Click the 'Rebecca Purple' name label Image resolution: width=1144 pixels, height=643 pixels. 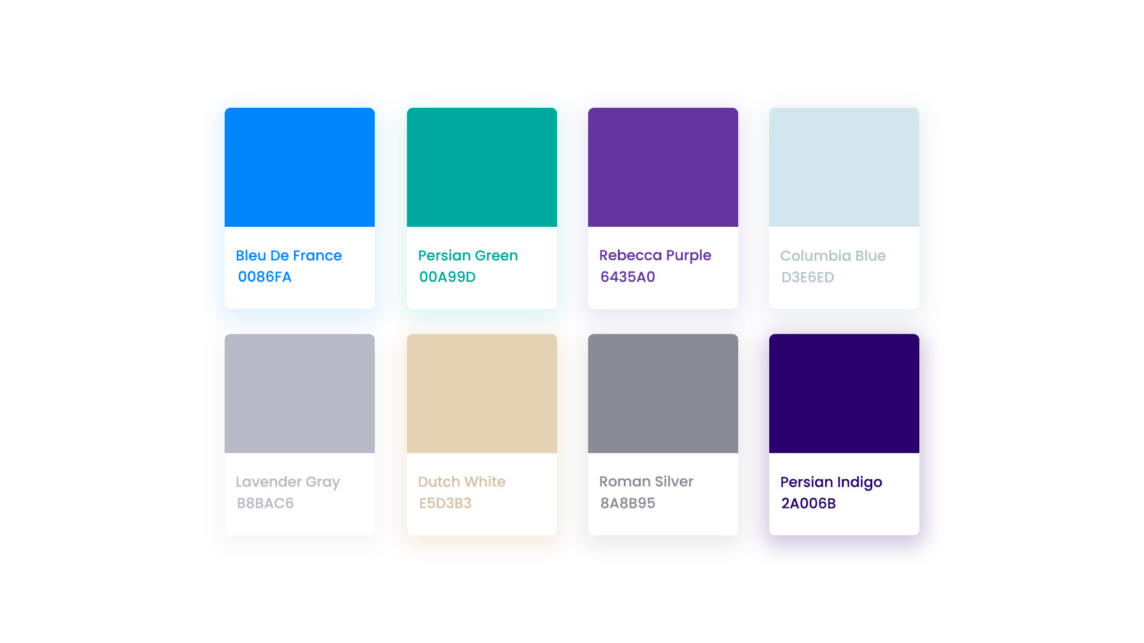pyautogui.click(x=655, y=255)
